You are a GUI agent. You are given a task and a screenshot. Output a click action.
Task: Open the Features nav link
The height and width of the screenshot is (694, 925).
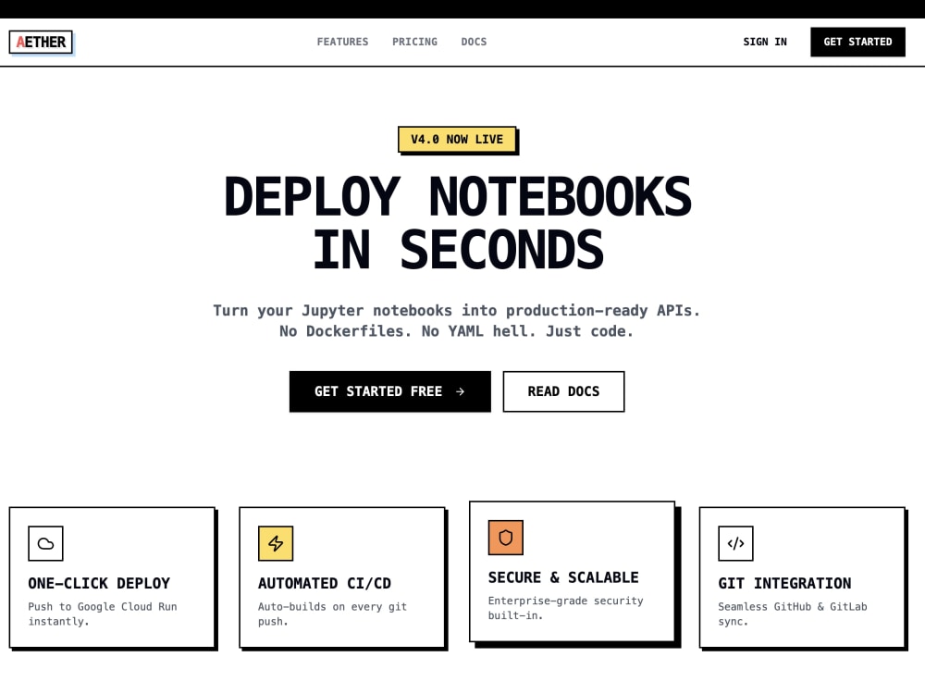click(342, 42)
